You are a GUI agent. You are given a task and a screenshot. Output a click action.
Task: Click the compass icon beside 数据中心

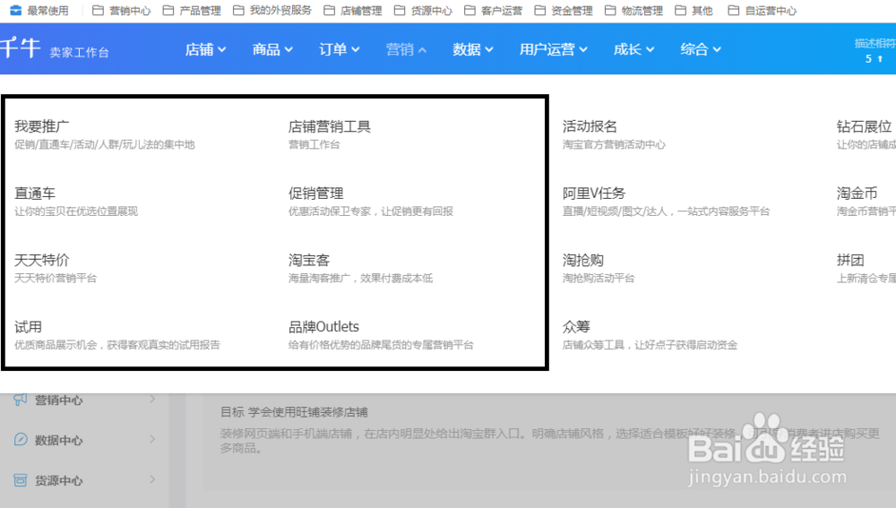[x=20, y=439]
